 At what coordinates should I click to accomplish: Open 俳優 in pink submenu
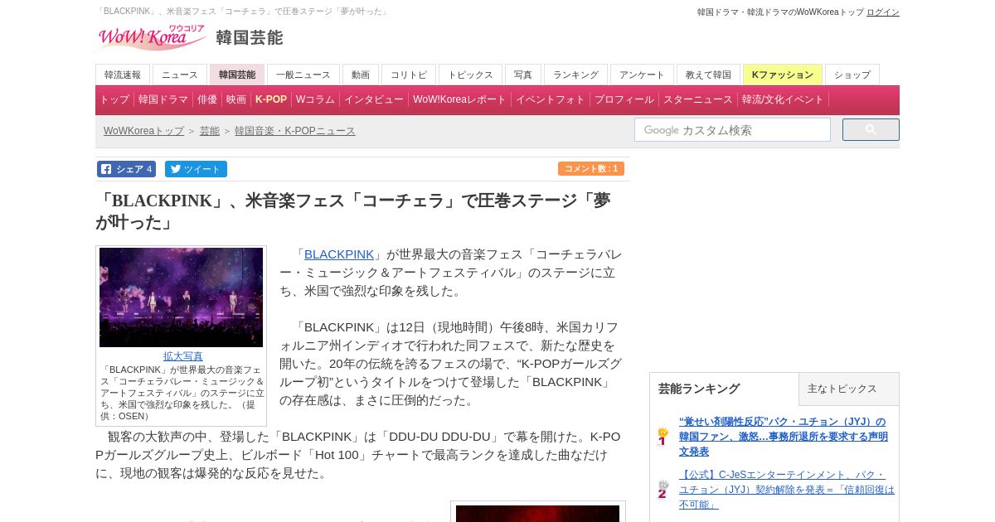[207, 99]
